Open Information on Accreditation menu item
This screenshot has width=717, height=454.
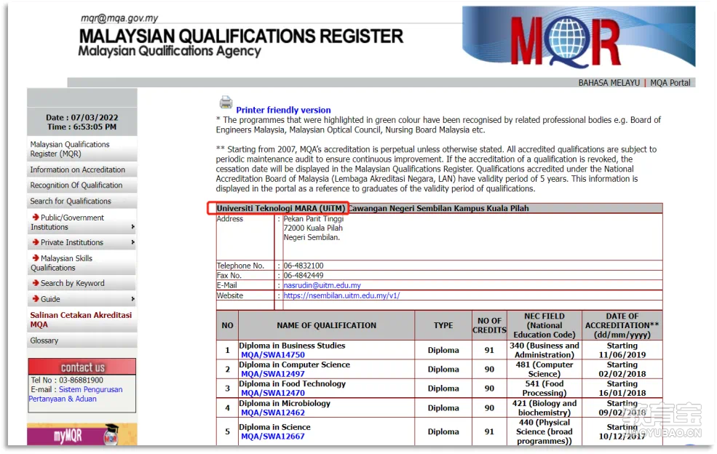pyautogui.click(x=82, y=170)
